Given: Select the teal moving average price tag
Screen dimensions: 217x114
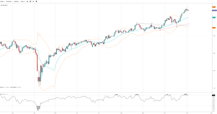Looking at the screenshot, I should tap(214, 17).
